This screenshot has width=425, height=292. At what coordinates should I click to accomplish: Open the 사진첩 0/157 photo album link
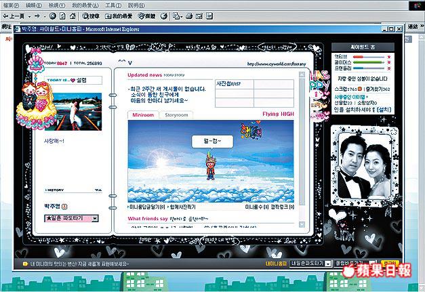(228, 84)
